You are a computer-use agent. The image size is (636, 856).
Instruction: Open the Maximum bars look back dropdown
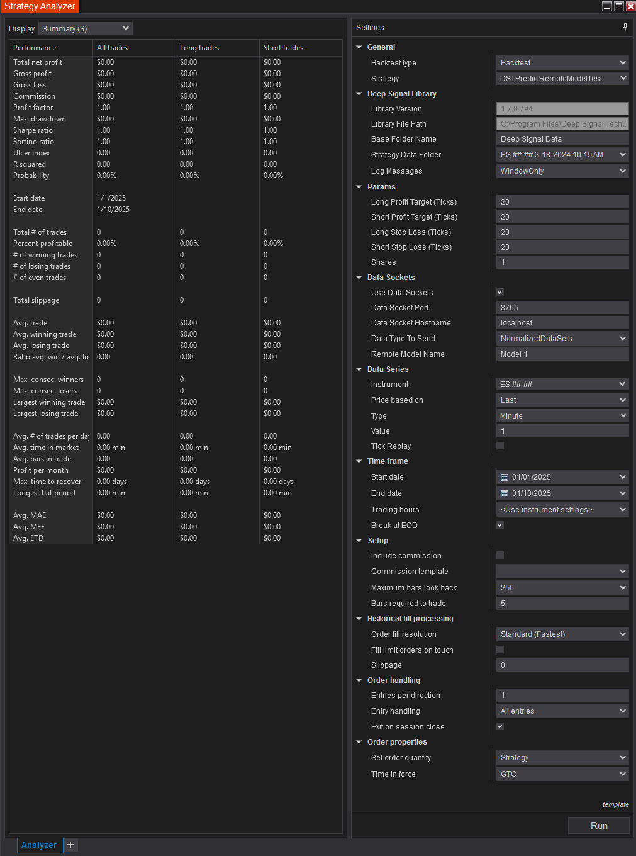pos(562,588)
